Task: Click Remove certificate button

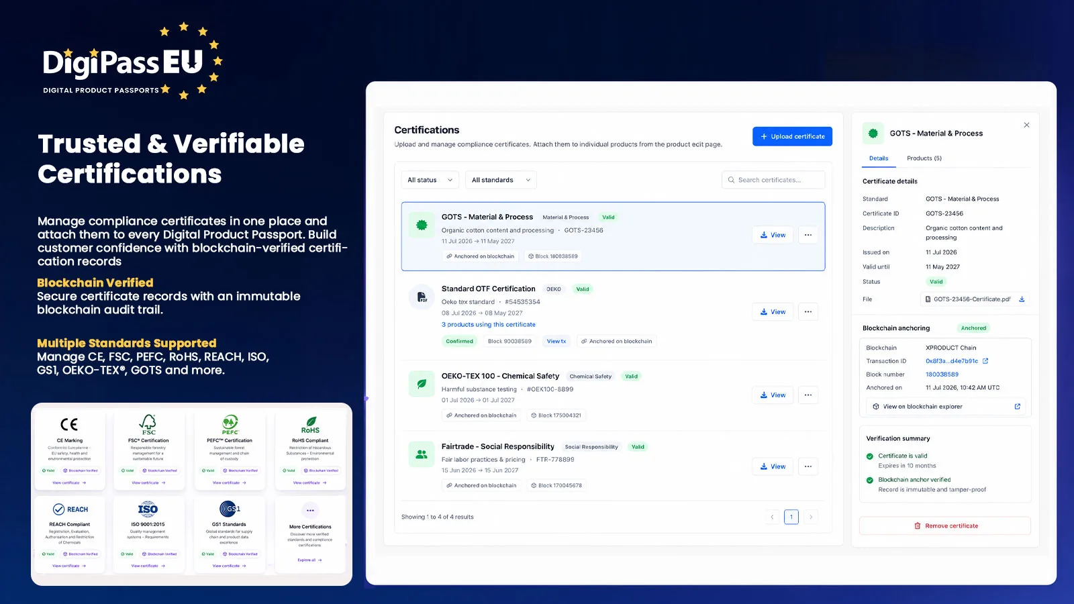Action: pyautogui.click(x=945, y=525)
